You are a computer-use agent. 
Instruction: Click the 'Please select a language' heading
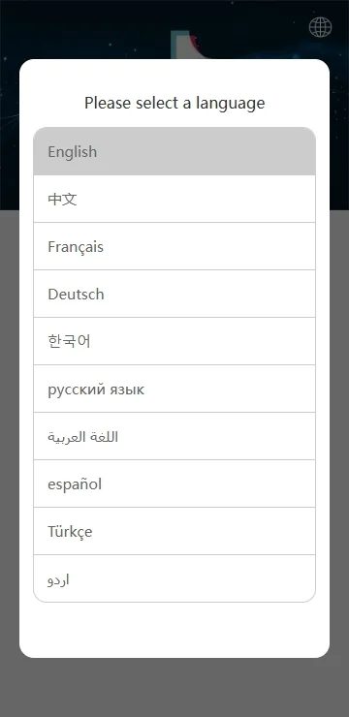[x=174, y=103]
